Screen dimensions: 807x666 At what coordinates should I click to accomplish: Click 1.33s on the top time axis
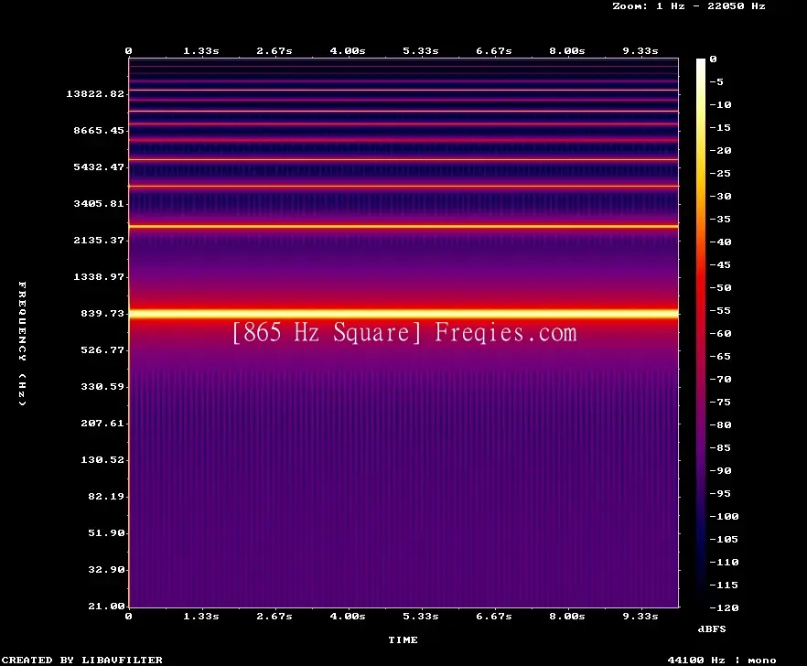[x=201, y=51]
